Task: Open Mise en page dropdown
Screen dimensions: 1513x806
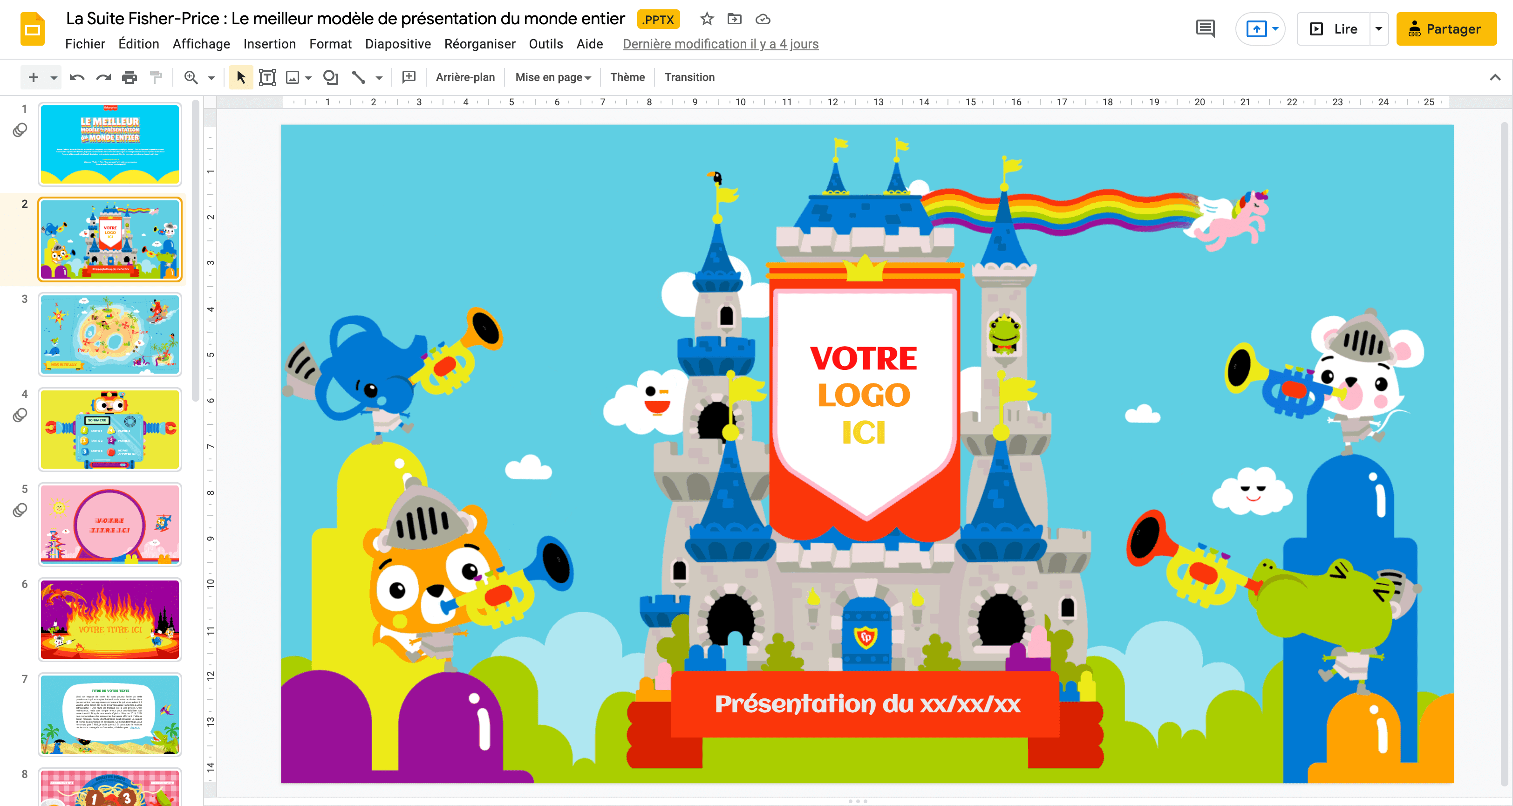Action: [552, 77]
